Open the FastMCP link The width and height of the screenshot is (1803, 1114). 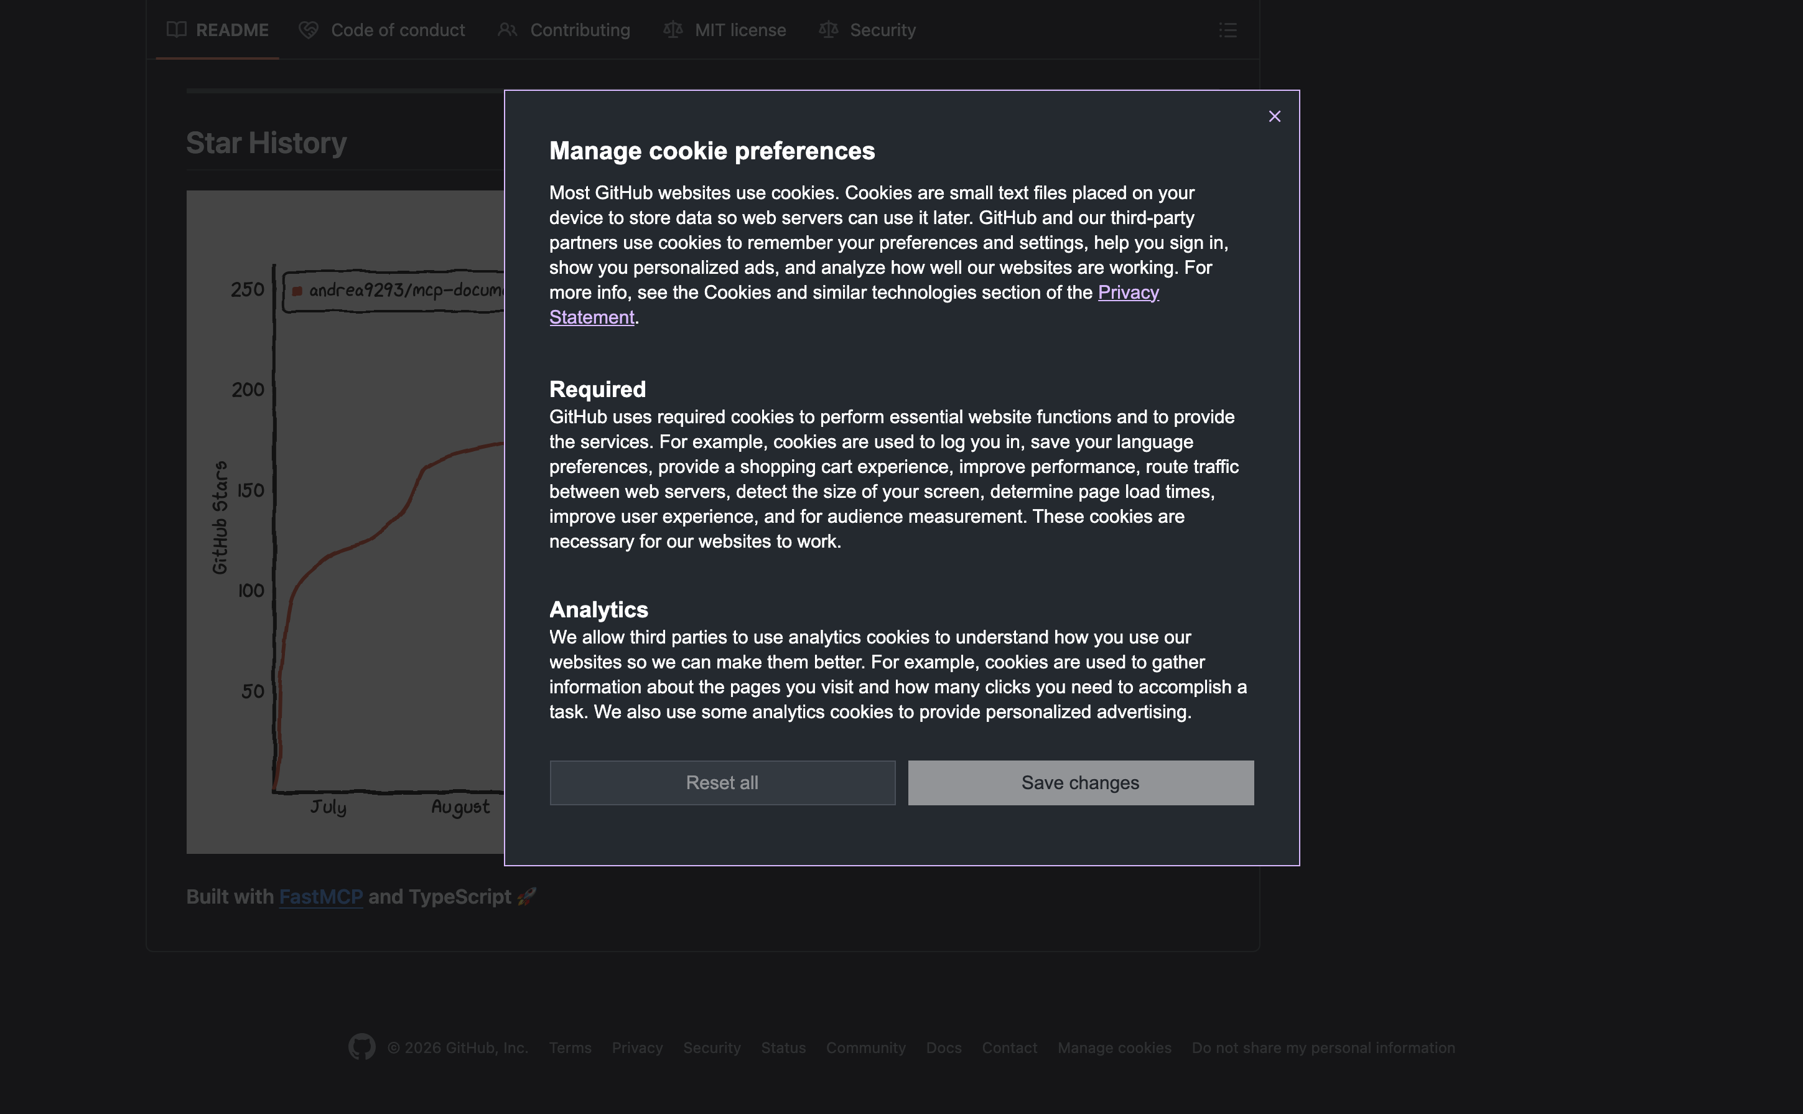pyautogui.click(x=320, y=897)
